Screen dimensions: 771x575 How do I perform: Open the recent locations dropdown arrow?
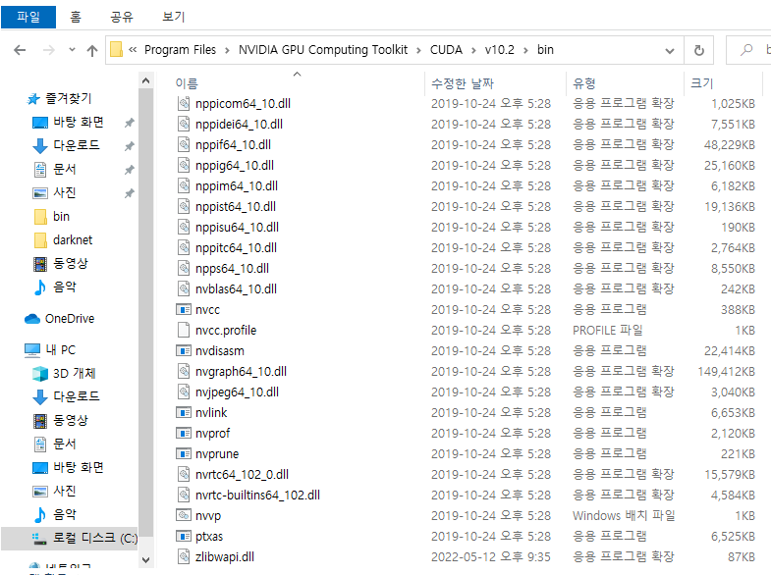coord(73,50)
